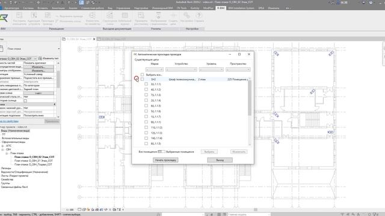Open the Уровень filter dropdown
Viewport: 385px width, 216px height.
coord(211,70)
